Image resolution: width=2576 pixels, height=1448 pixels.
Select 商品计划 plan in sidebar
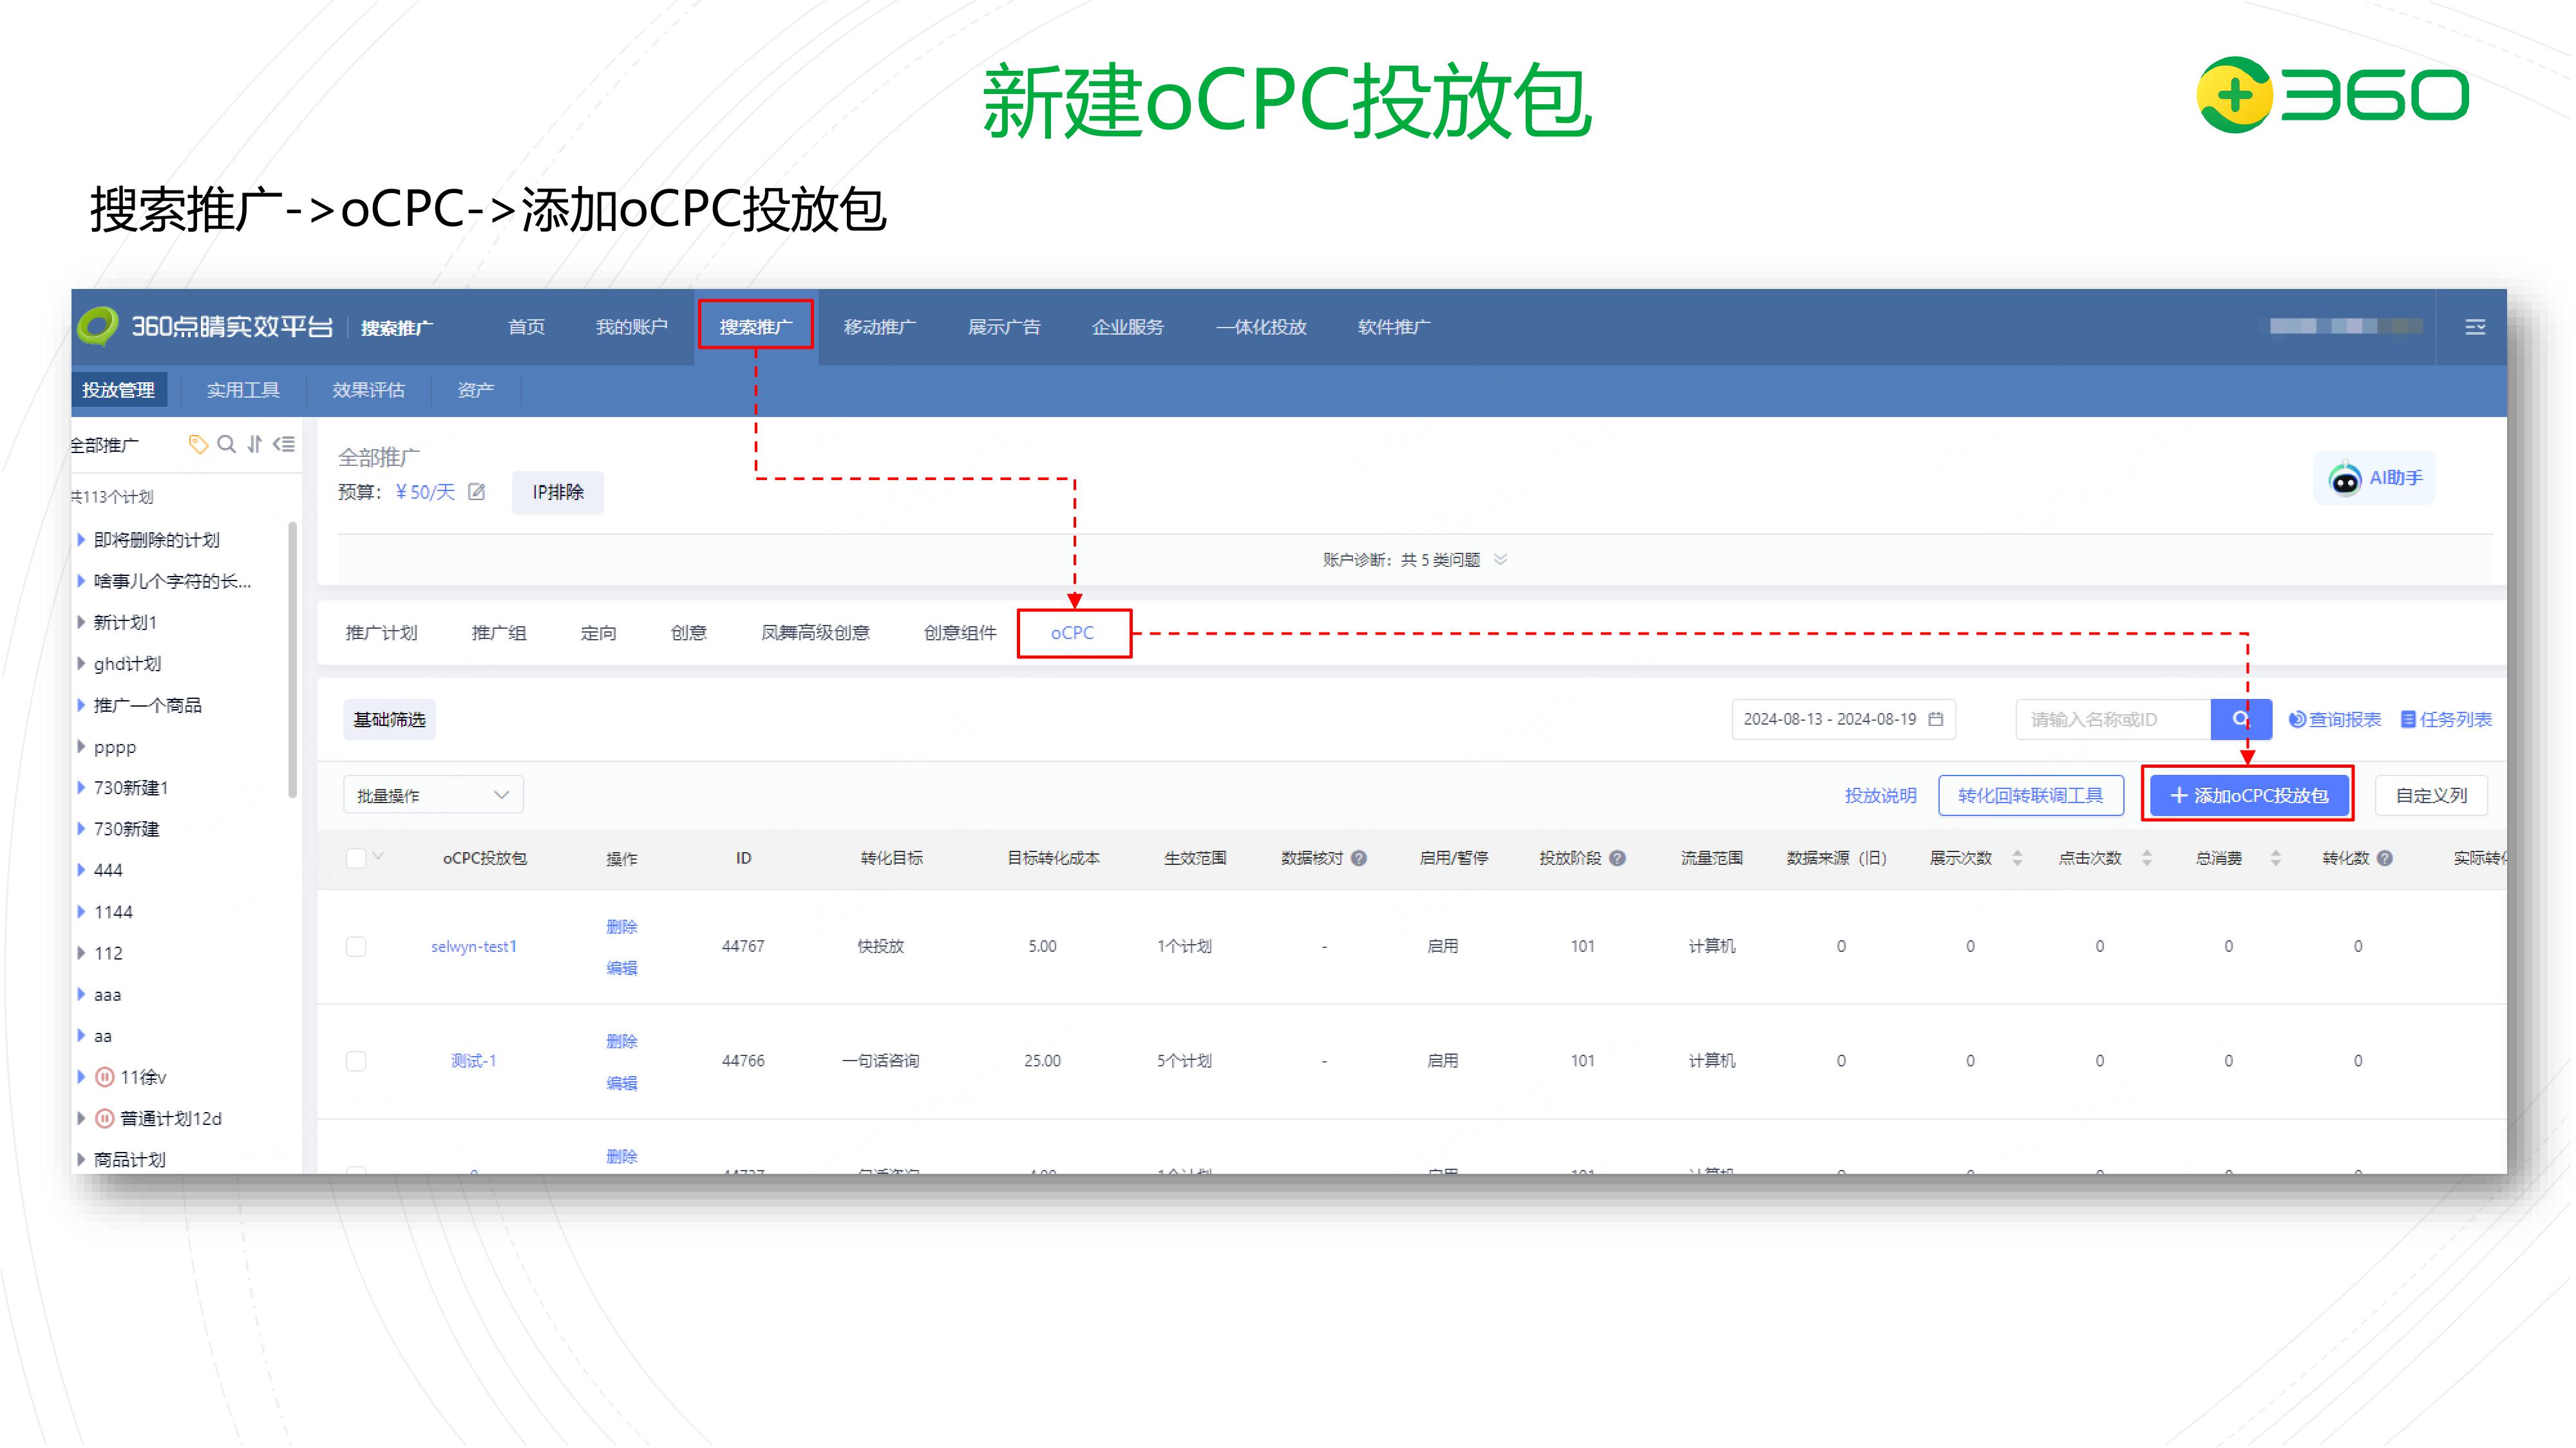point(130,1159)
